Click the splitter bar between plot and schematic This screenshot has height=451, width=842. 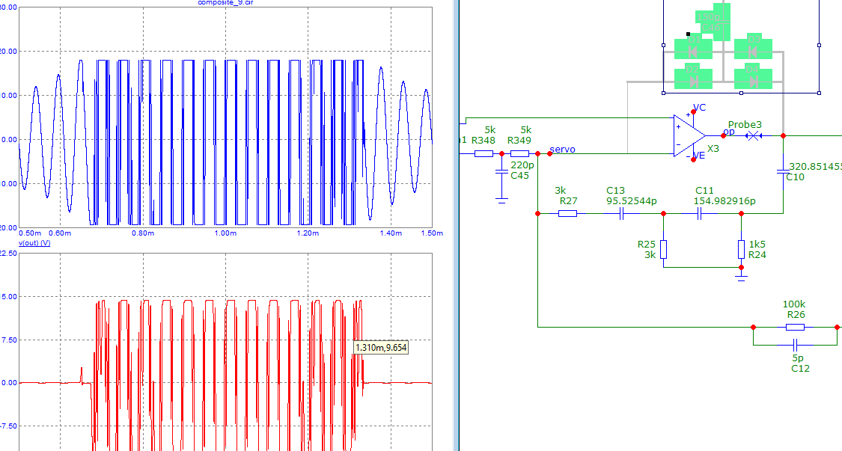coord(457,226)
